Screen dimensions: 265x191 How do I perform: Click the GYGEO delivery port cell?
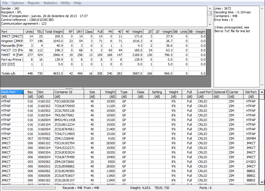tap(251, 162)
